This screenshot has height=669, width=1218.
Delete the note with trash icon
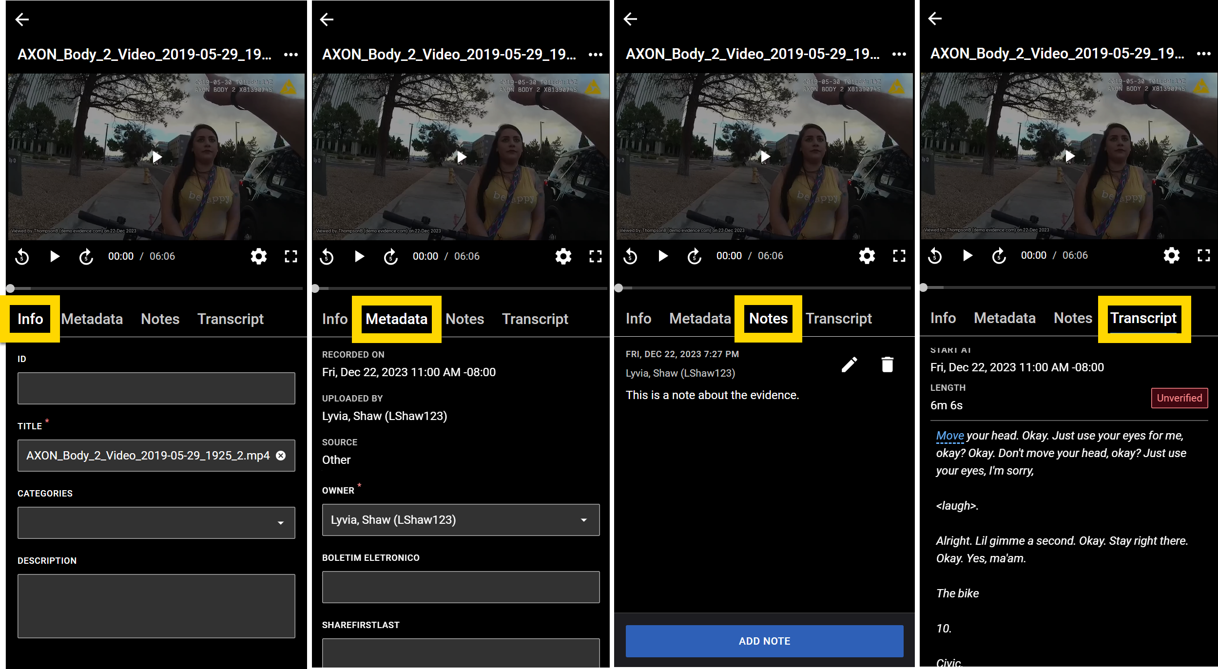pyautogui.click(x=887, y=364)
